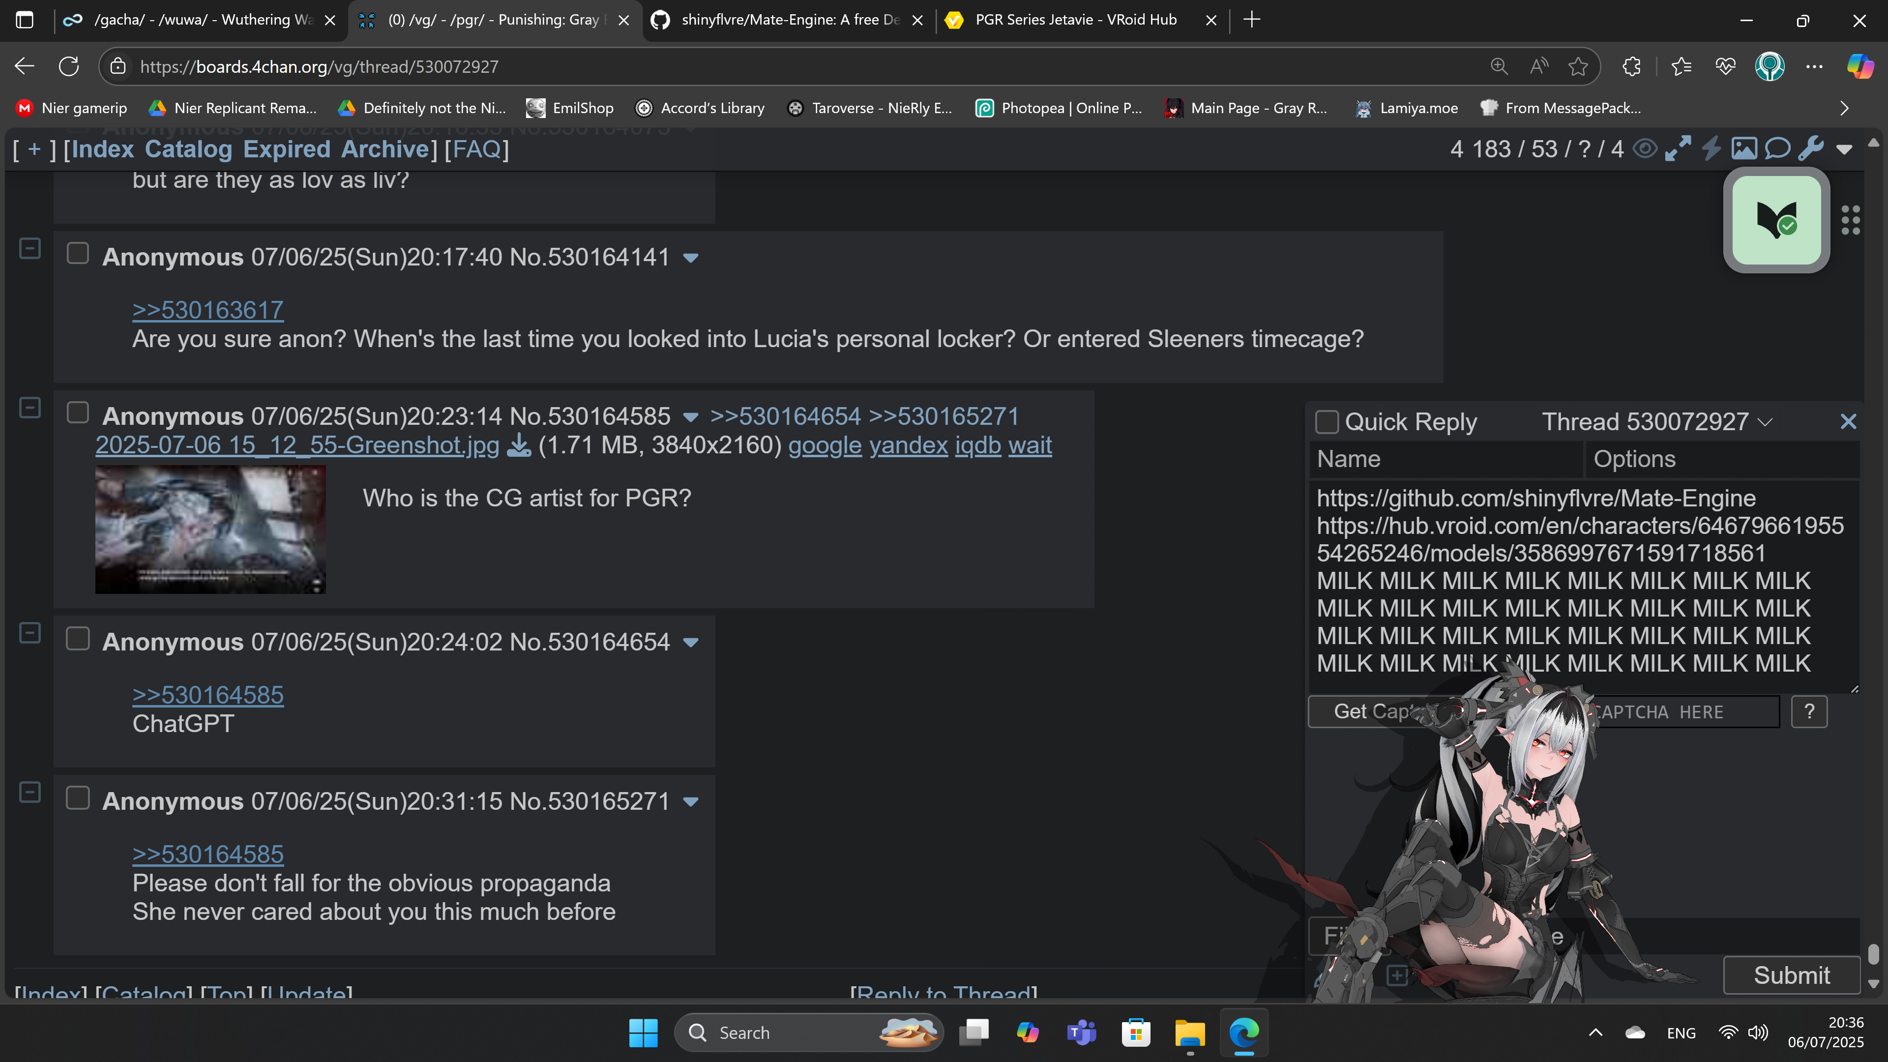Viewport: 1888px width, 1062px height.
Task: Open the Archive link in header
Action: tap(385, 149)
